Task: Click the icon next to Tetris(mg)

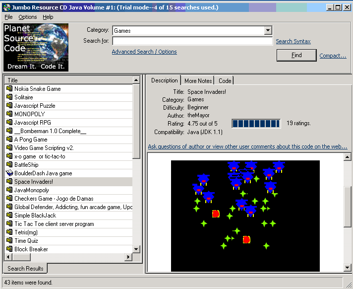Action: click(x=9, y=232)
